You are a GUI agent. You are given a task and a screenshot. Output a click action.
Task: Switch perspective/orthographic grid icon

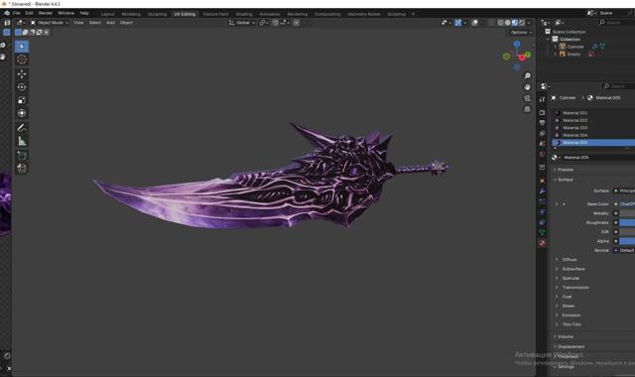point(527,109)
